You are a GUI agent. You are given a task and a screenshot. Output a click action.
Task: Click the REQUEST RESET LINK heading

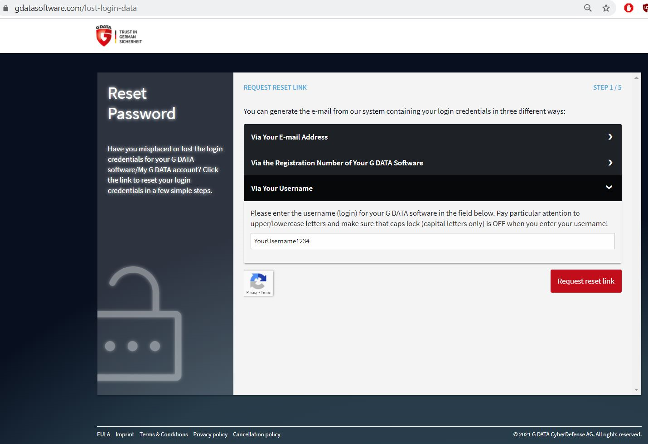pos(275,87)
